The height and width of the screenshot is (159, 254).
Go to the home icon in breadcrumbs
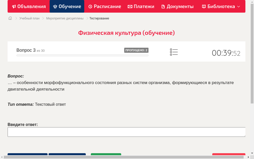pos(10,18)
